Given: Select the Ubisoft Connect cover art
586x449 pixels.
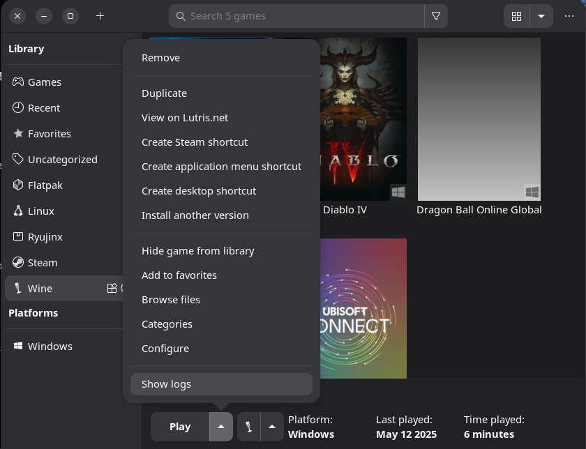Looking at the screenshot, I should coord(363,309).
